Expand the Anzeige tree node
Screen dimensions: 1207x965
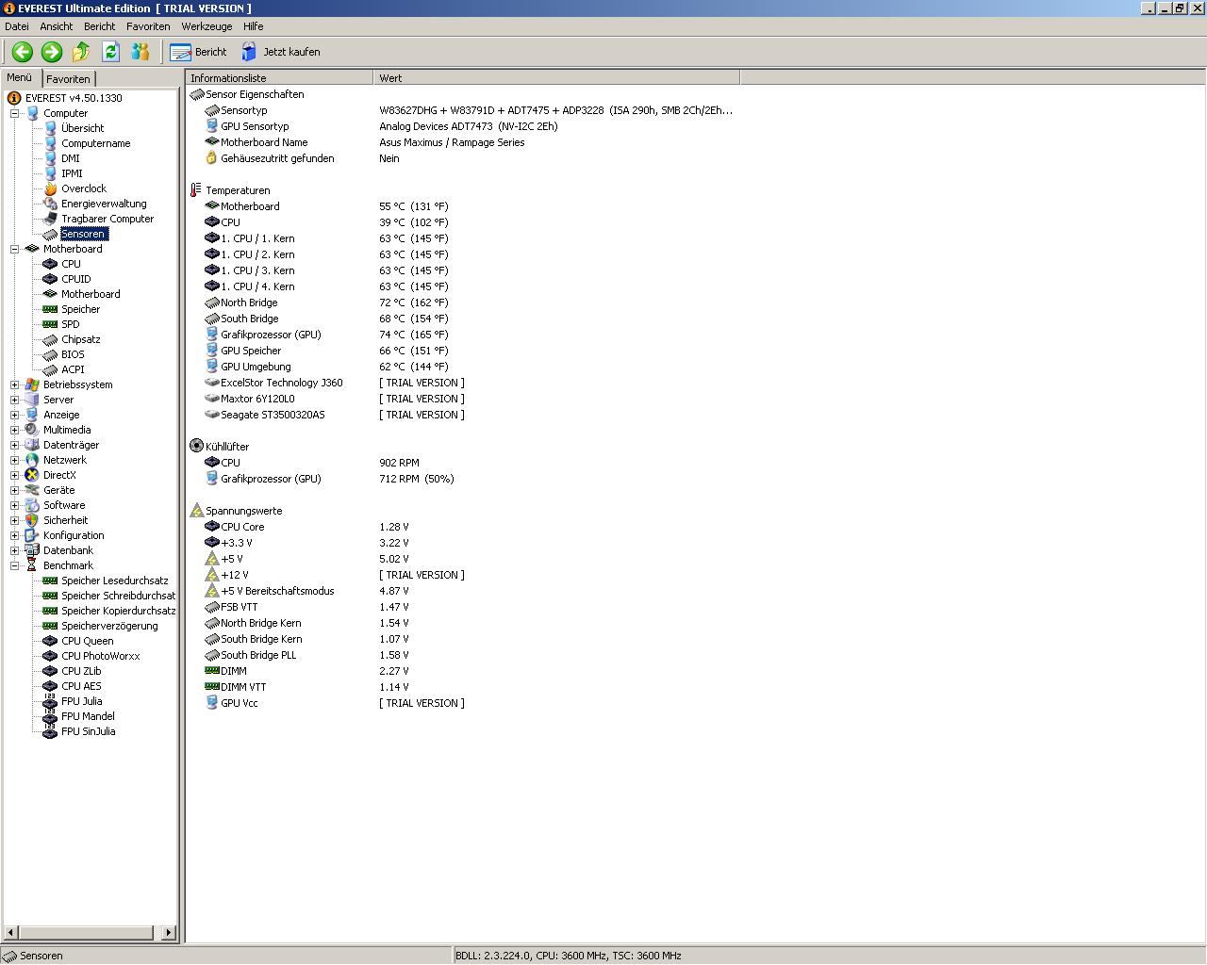15,415
